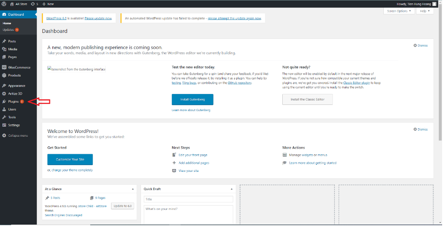444x226 pixels.
Task: Click the filing bugs link
Action: [189, 83]
